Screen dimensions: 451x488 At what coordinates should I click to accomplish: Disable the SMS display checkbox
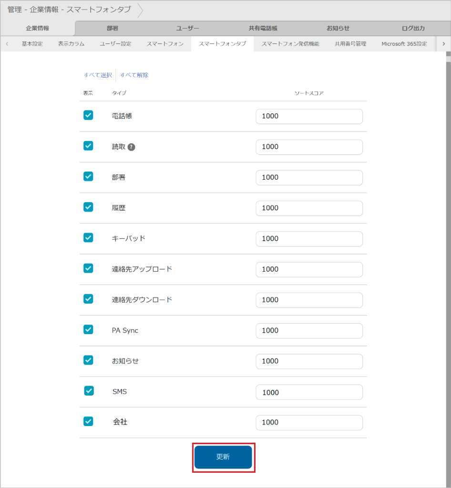88,390
